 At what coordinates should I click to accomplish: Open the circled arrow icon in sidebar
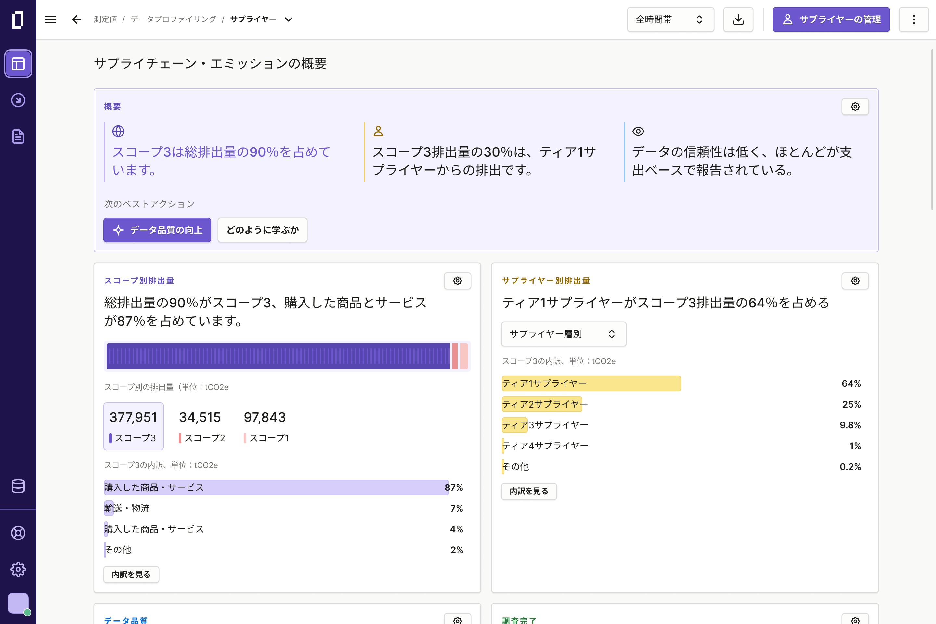coord(18,100)
